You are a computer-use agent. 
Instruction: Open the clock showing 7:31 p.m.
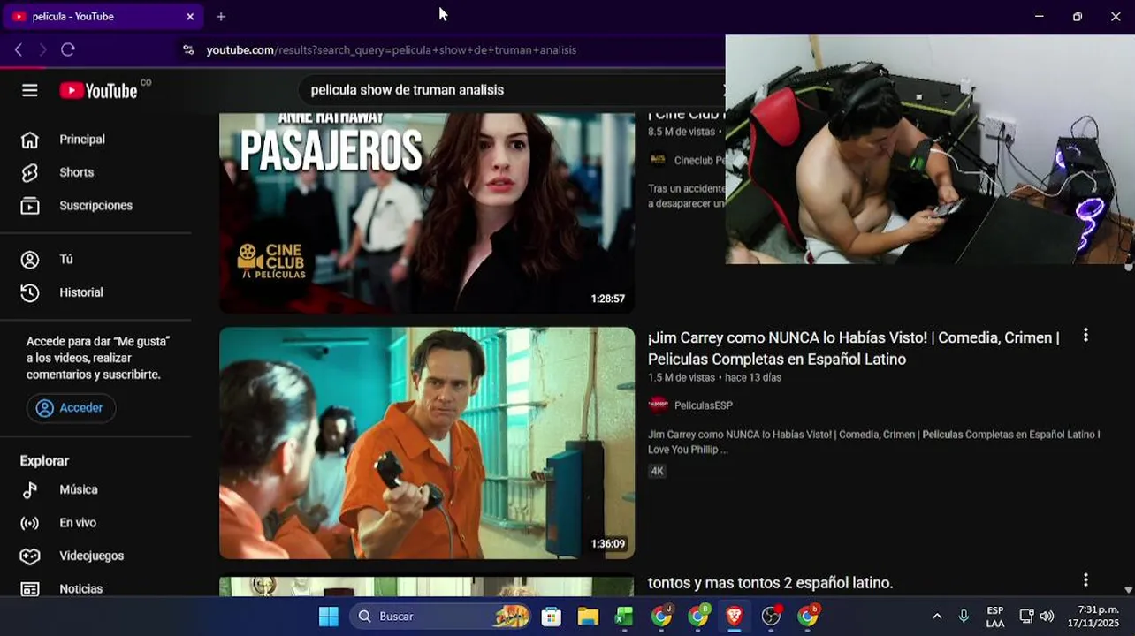(1093, 617)
